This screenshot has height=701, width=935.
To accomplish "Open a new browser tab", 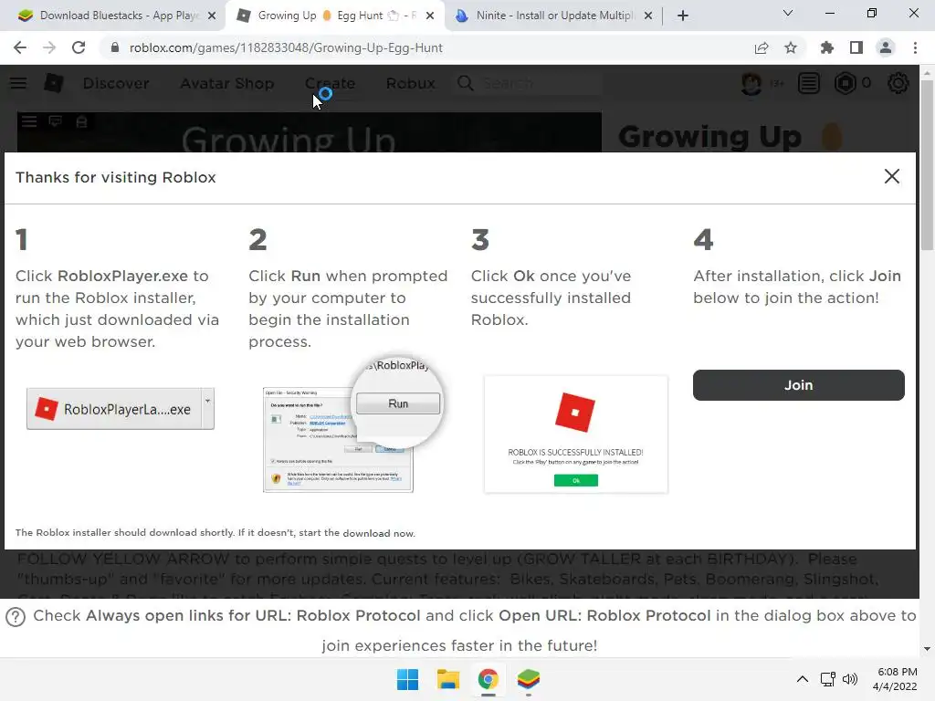I will tap(683, 16).
